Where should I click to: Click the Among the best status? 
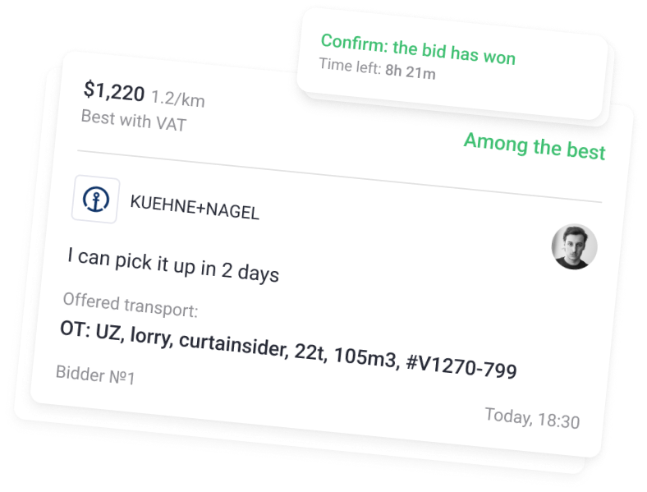pos(535,146)
